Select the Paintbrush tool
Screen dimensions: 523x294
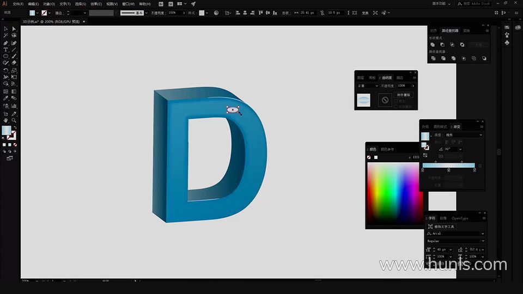tap(14, 56)
